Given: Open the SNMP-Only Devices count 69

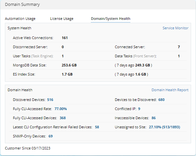Looking at the screenshot, I should pyautogui.click(x=51, y=136).
